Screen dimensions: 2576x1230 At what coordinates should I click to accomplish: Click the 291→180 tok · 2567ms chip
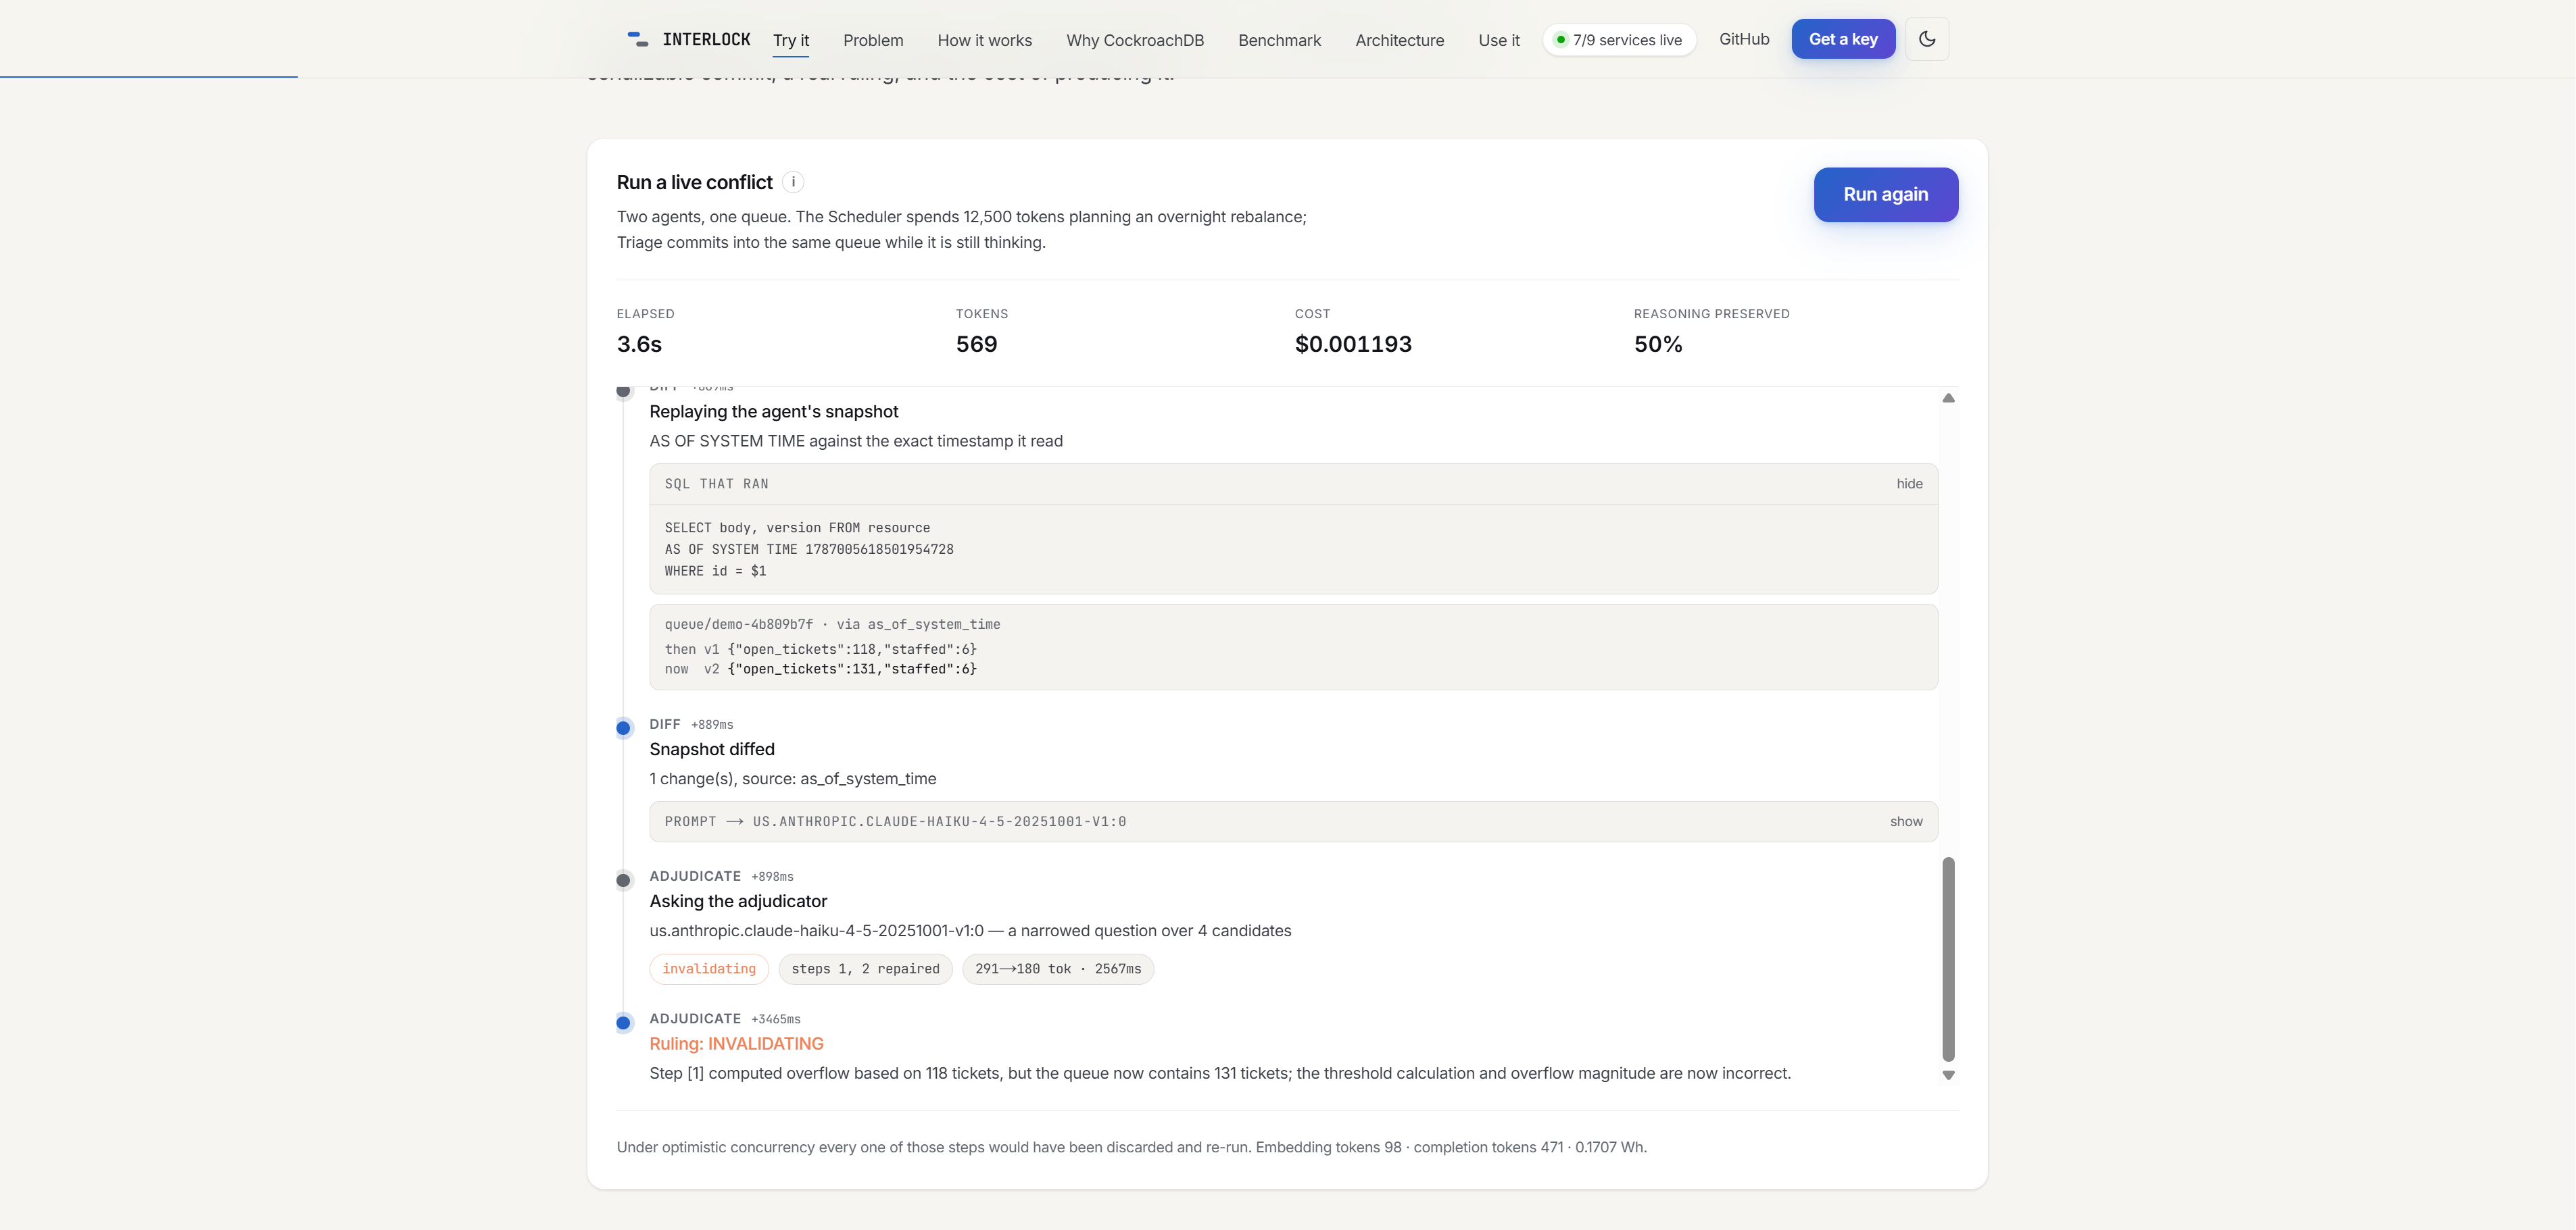pyautogui.click(x=1058, y=969)
